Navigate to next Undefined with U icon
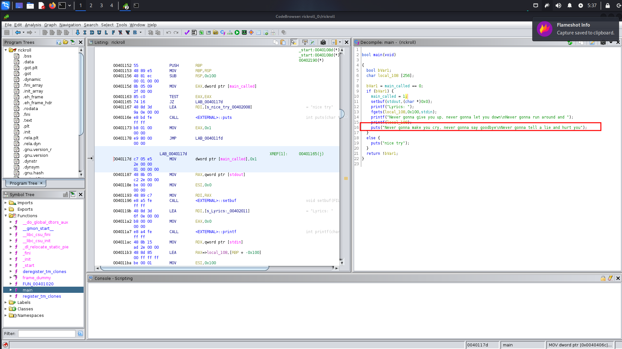This screenshot has height=349, width=622. [99, 32]
